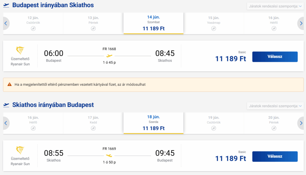Click the previous dates arrow for return flights

[6, 123]
